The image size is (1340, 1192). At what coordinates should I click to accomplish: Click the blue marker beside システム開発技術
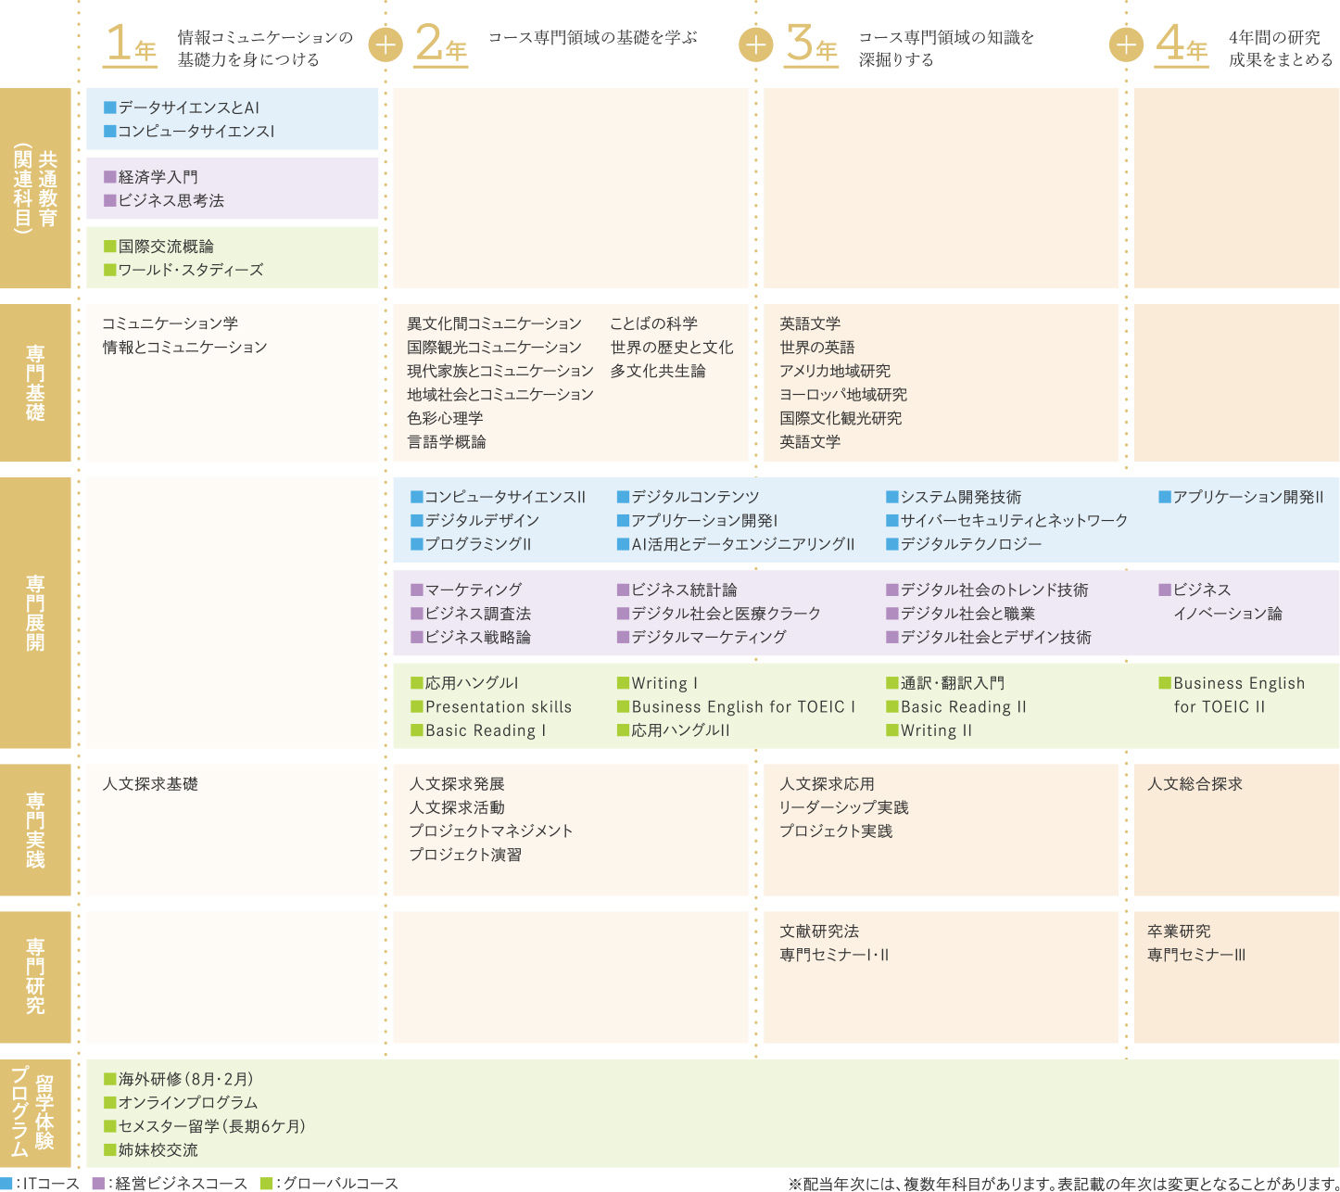[x=892, y=497]
